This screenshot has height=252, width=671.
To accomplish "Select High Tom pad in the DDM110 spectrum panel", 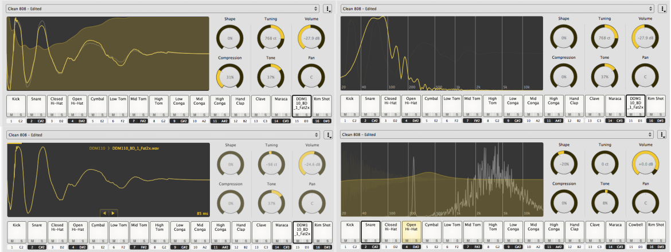I will click(493, 106).
